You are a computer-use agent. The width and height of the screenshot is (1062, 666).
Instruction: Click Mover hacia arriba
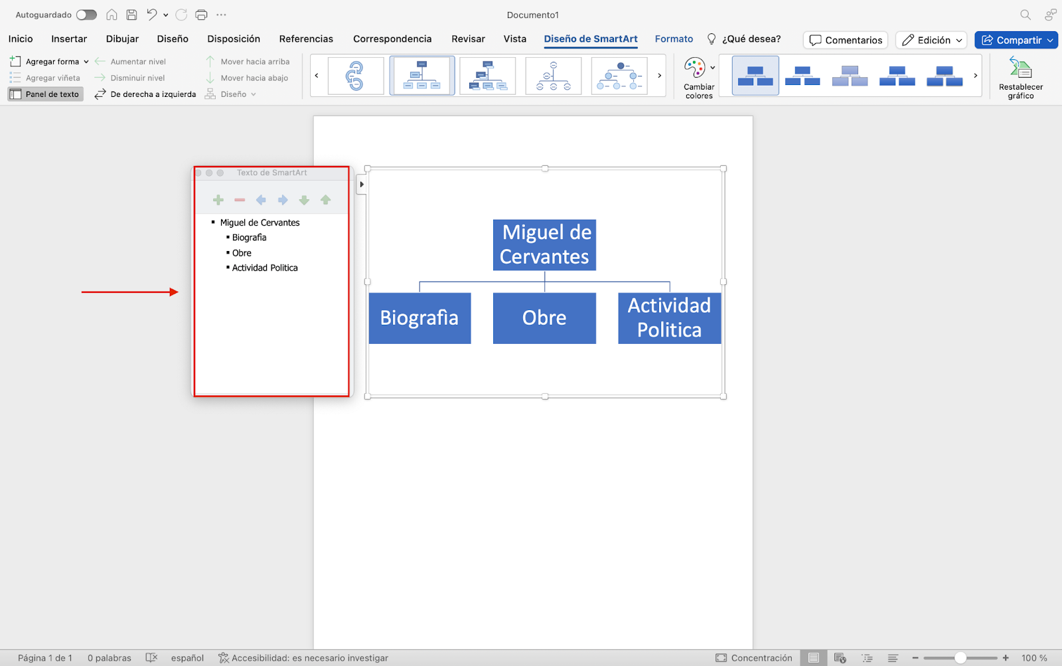[x=247, y=62]
